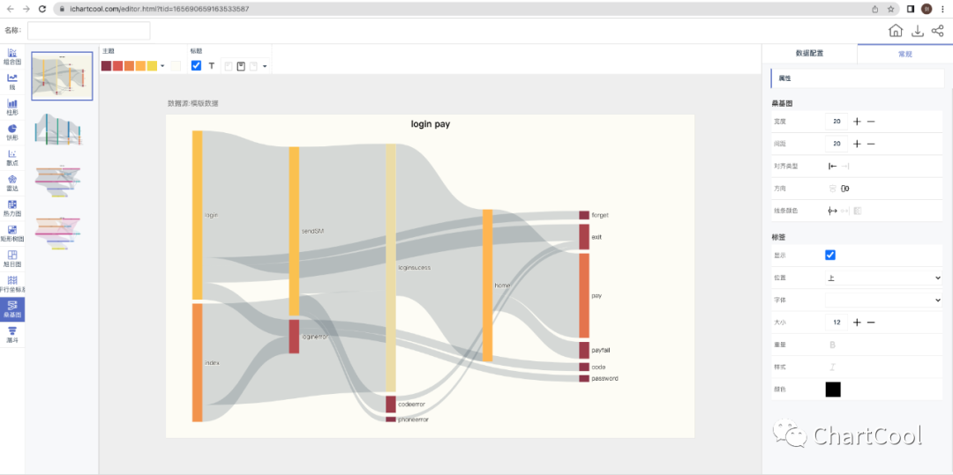Open the 字体 font dropdown

tap(883, 301)
